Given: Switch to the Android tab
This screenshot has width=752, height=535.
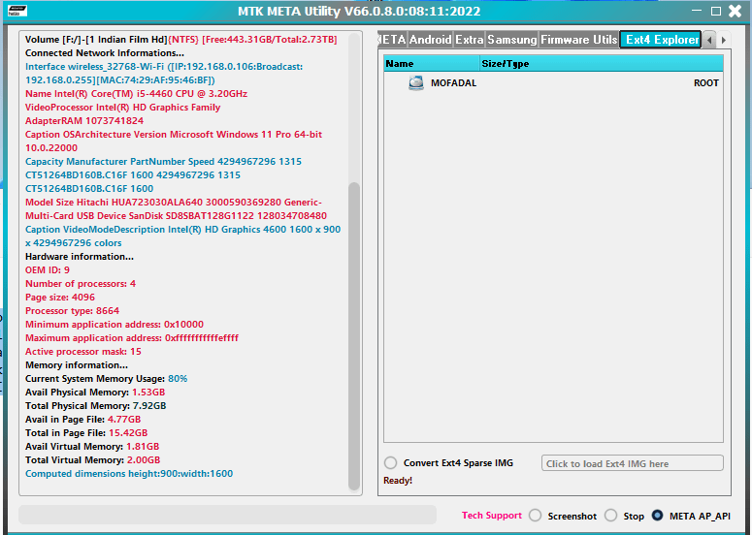Looking at the screenshot, I should click(x=430, y=40).
